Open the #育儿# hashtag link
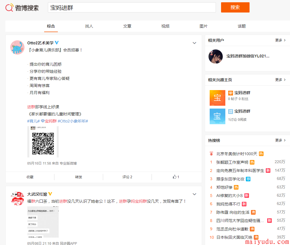Image resolution: width=290 pixels, height=245 pixels. point(34,121)
